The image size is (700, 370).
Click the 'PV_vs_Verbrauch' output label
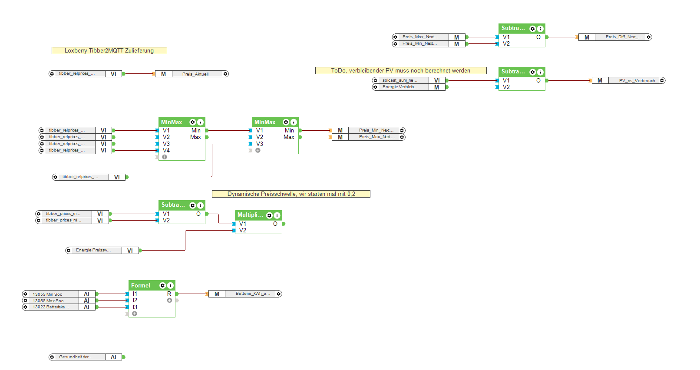(x=637, y=81)
